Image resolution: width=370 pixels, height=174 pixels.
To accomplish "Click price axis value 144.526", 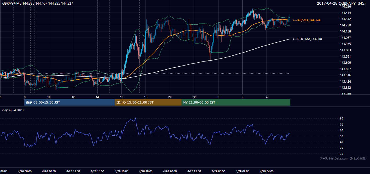I will pyautogui.click(x=346, y=6).
